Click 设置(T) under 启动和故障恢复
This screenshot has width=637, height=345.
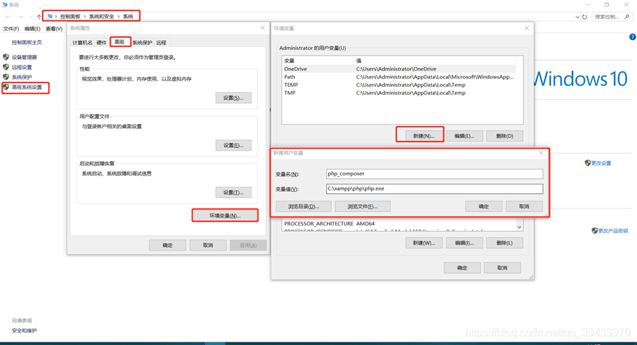(x=233, y=192)
